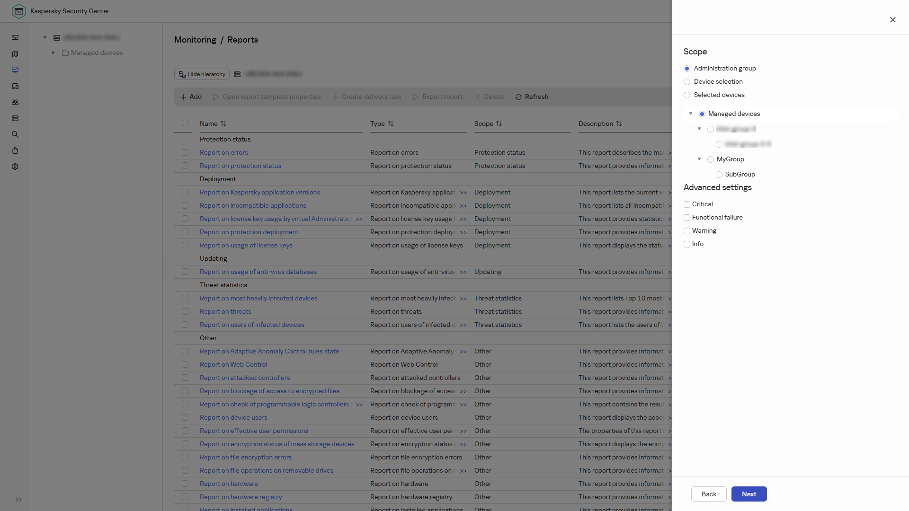The image size is (909, 511).
Task: Collapse the server node in left hierarchy
Action: [45, 37]
